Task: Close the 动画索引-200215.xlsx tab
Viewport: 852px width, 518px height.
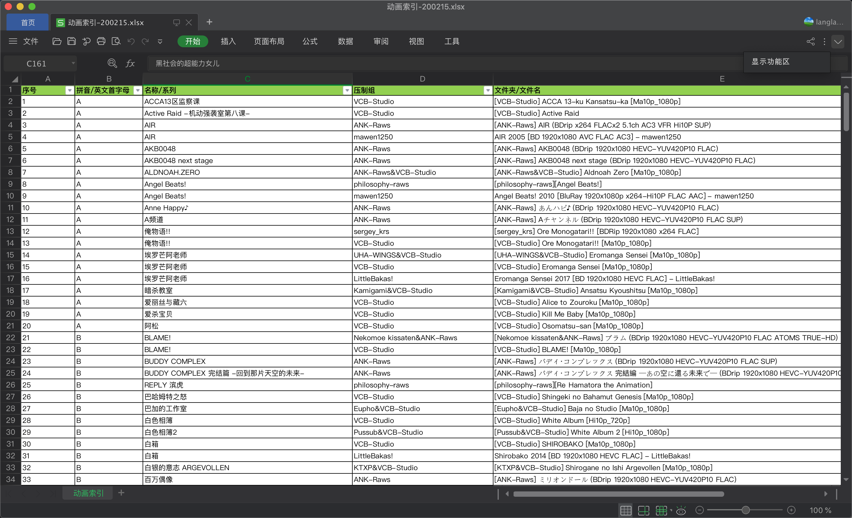Action: point(189,22)
